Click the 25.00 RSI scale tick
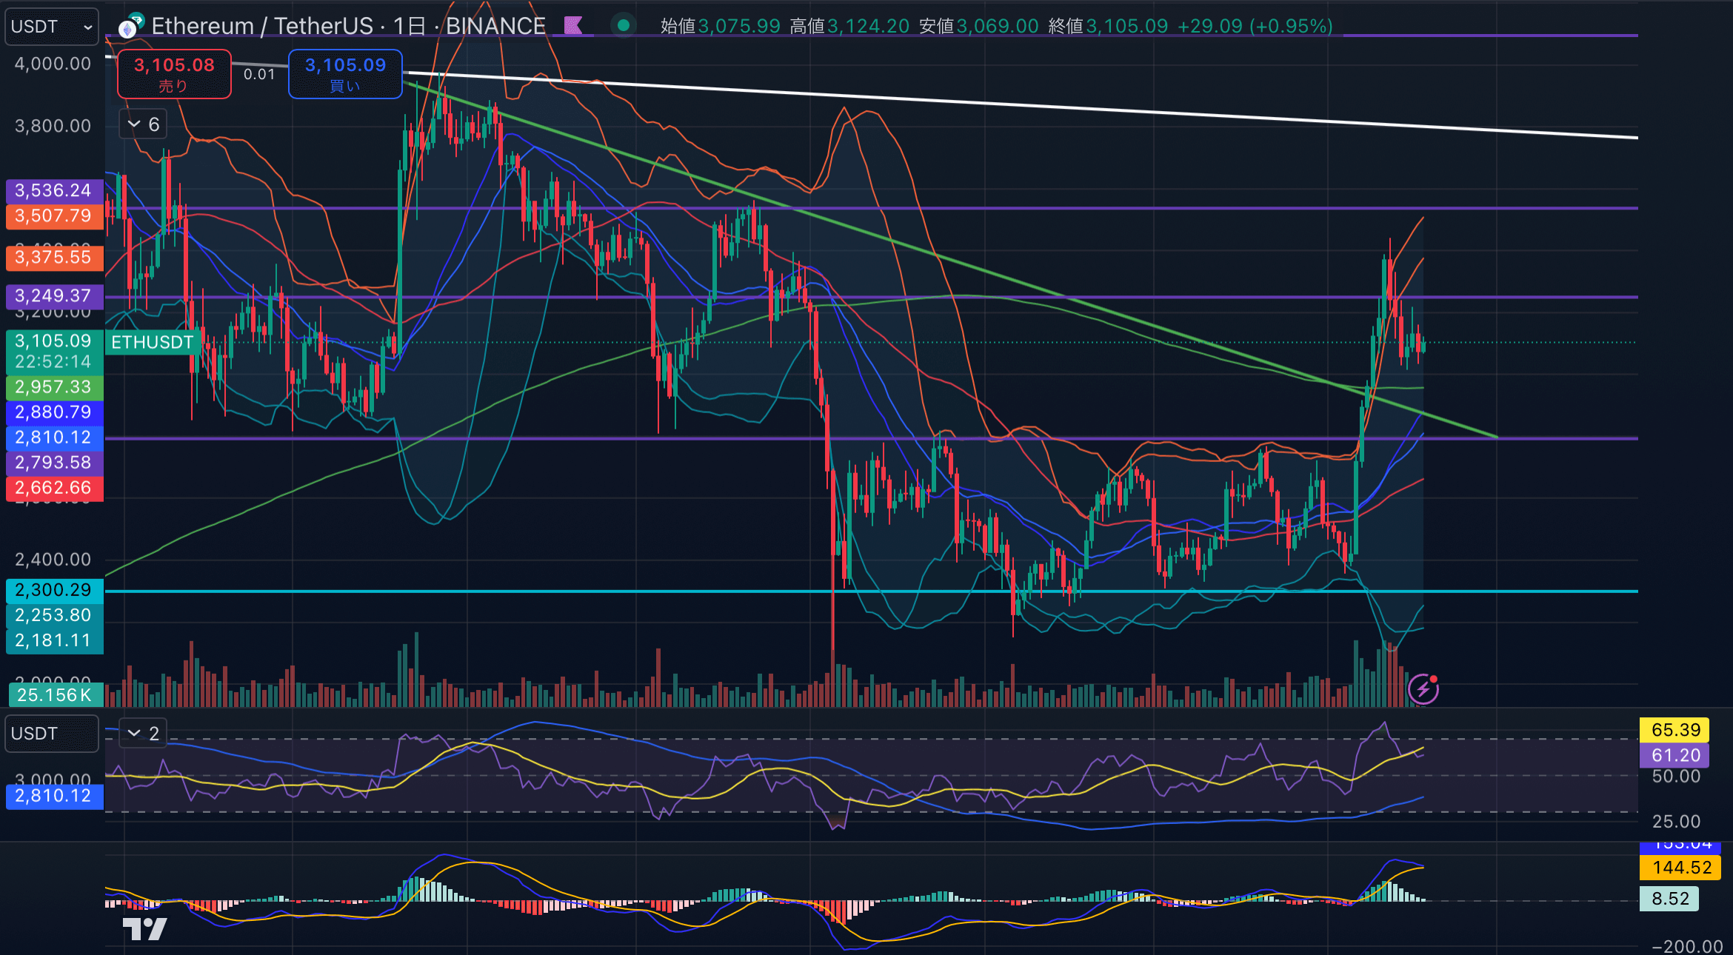The width and height of the screenshot is (1733, 955). [1676, 822]
